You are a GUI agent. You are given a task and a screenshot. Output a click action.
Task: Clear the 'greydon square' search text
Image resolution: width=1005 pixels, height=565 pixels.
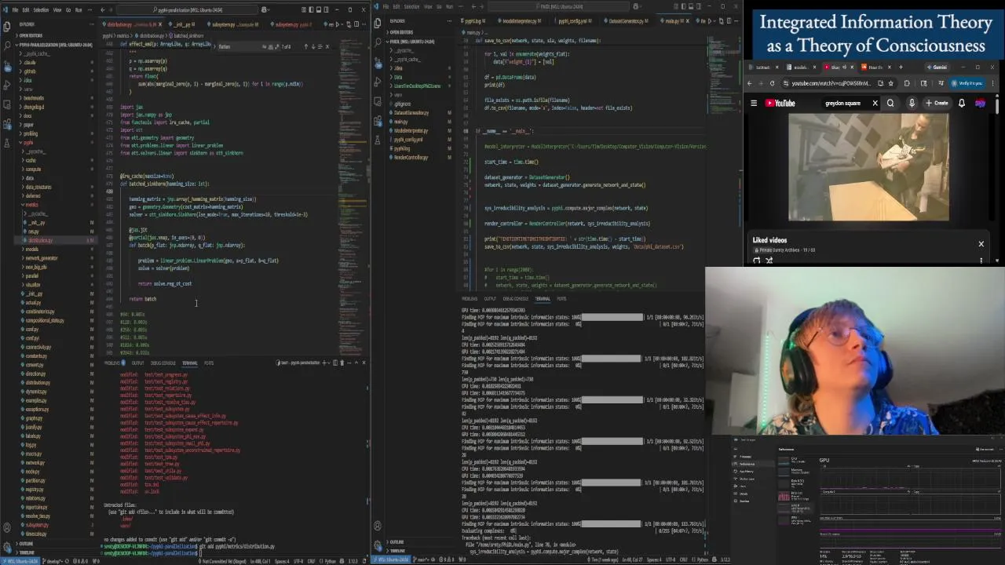(875, 103)
